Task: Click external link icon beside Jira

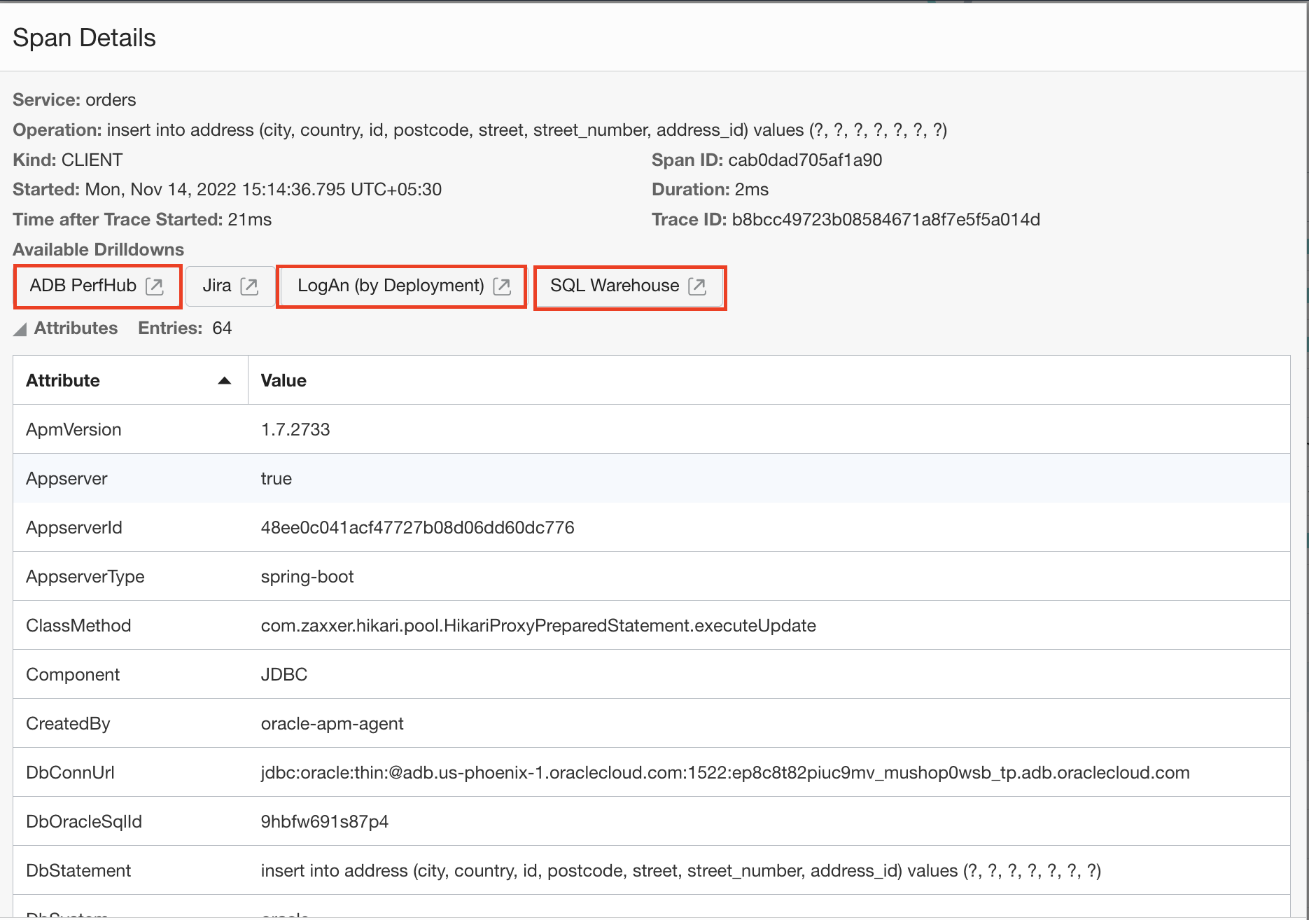Action: 249,286
